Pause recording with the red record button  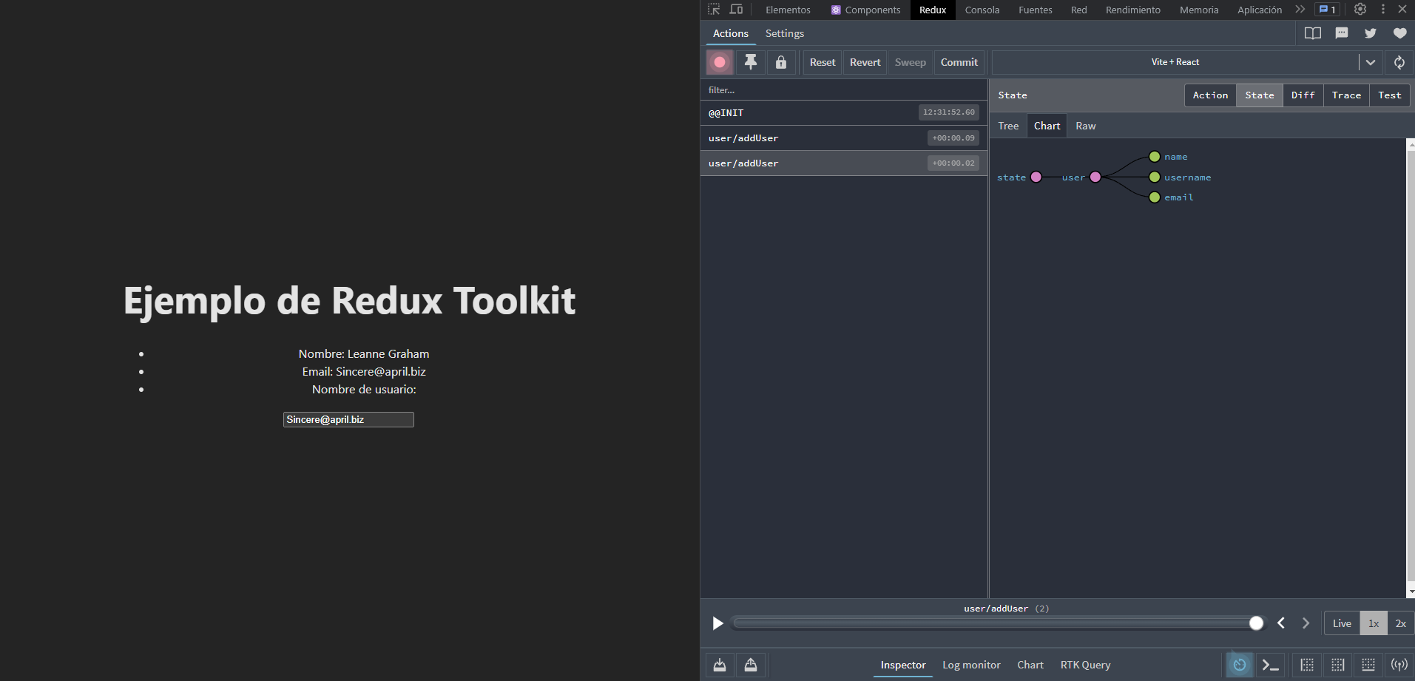[x=720, y=63]
